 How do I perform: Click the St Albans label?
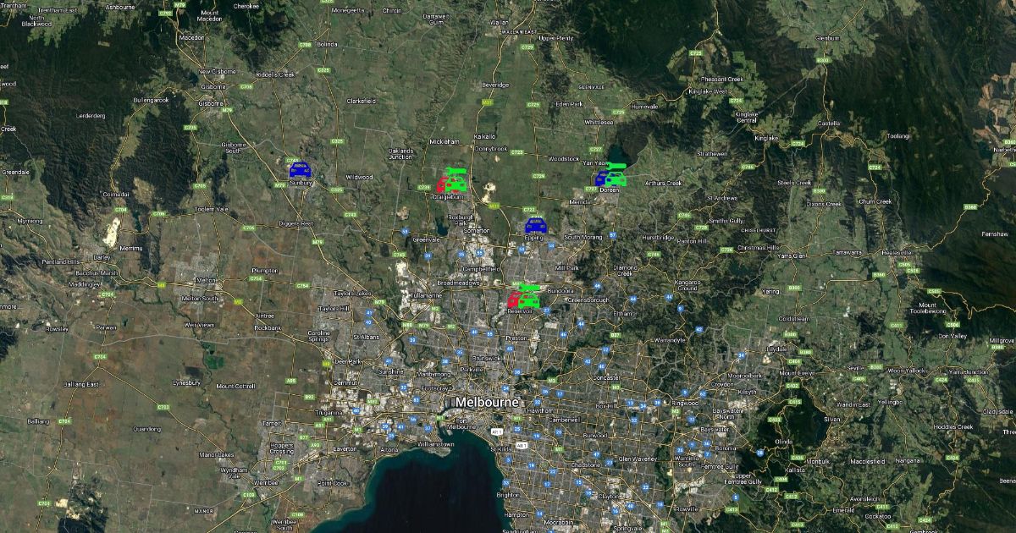(x=367, y=337)
